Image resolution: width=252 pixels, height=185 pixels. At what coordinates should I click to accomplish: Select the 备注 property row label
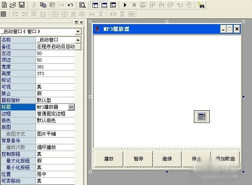click(18, 47)
